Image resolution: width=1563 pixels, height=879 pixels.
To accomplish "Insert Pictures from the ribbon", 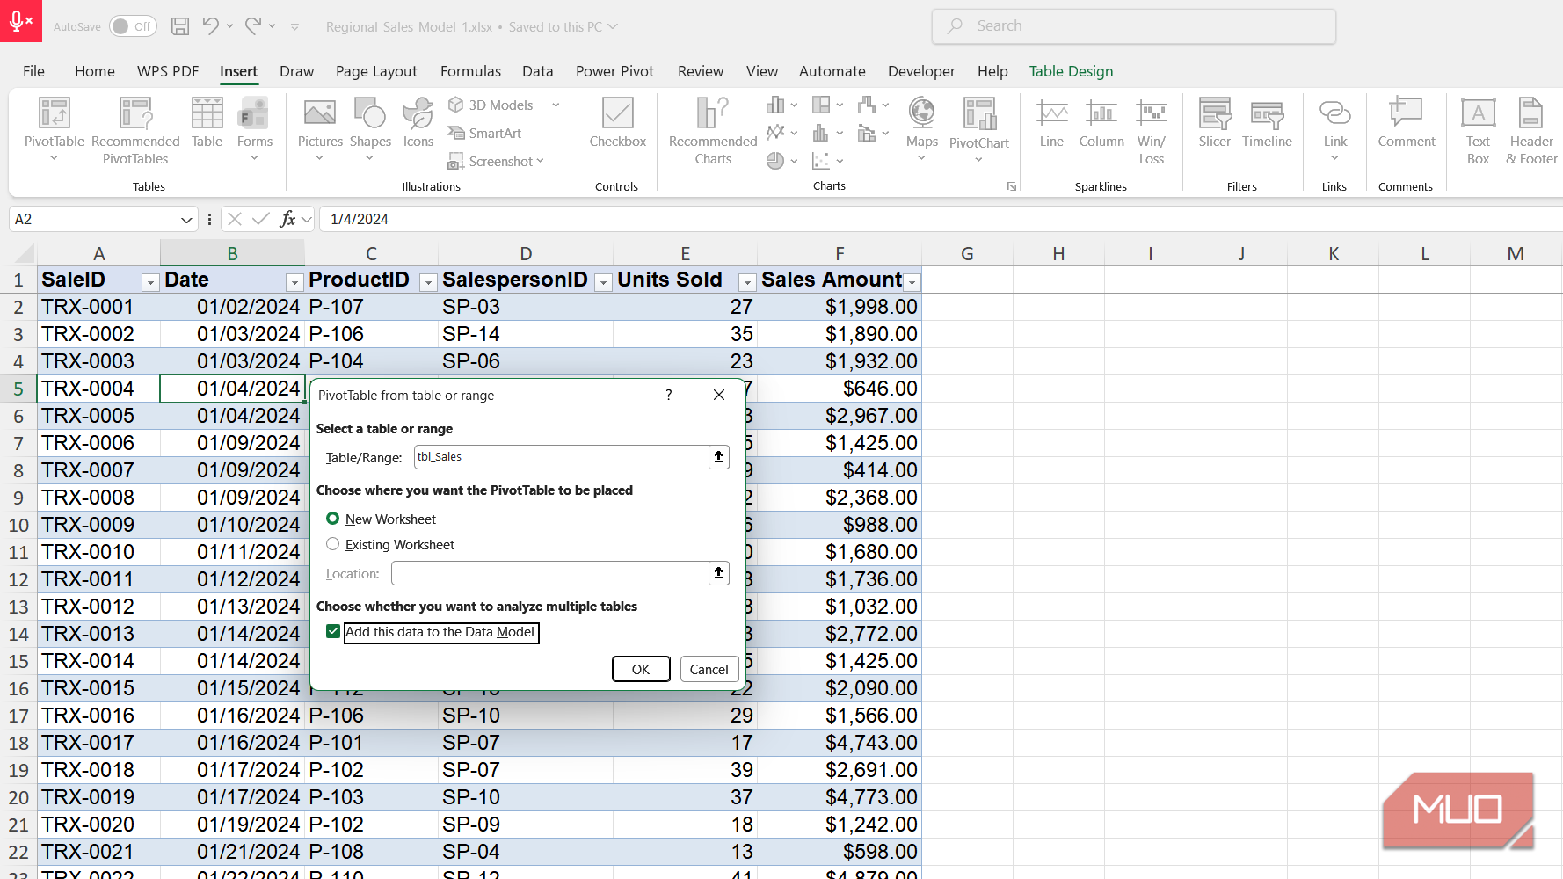I will [320, 130].
